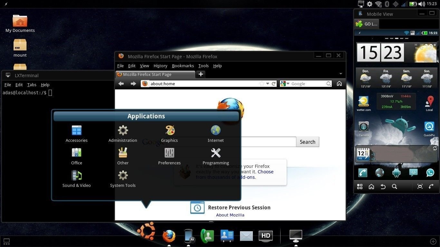Click the Firefox reload button

point(274,84)
